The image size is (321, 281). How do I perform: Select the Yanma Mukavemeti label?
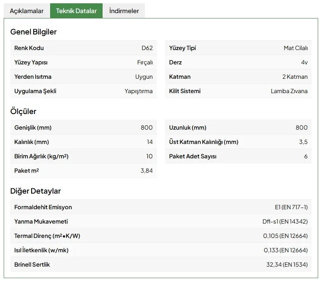[x=41, y=222]
